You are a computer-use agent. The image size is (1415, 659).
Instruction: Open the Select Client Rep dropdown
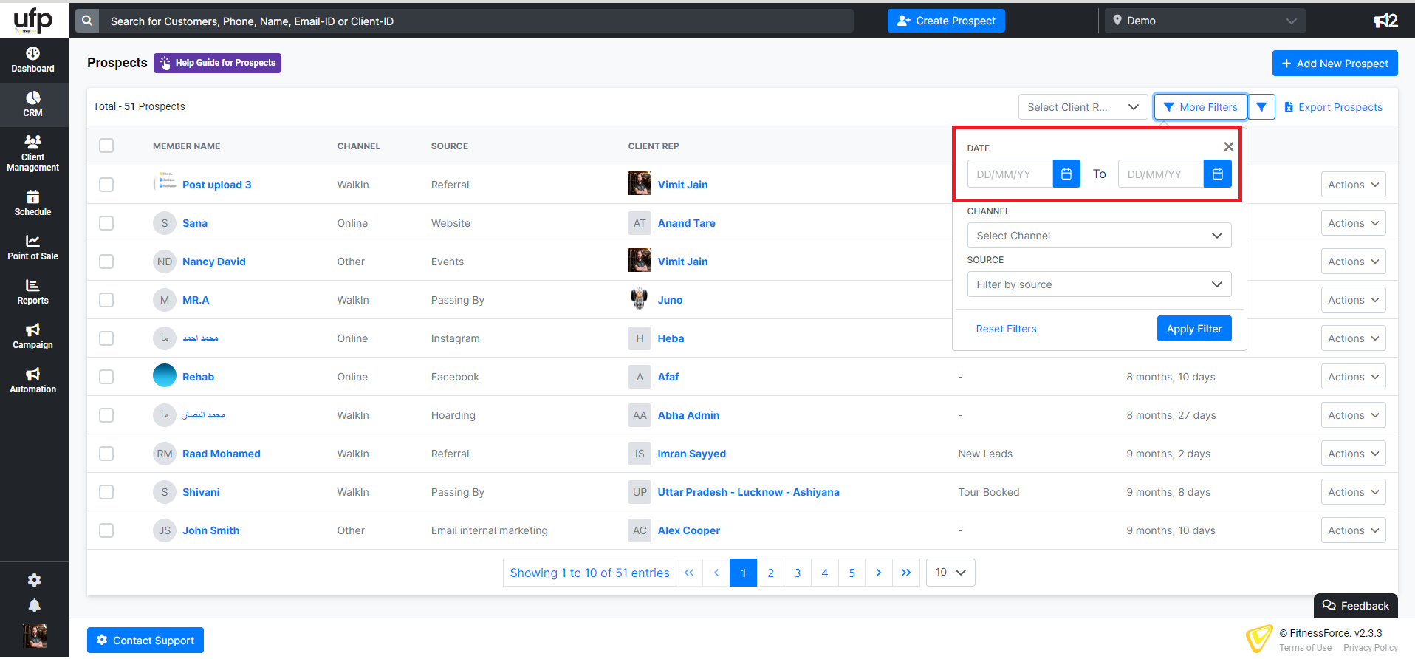tap(1083, 107)
